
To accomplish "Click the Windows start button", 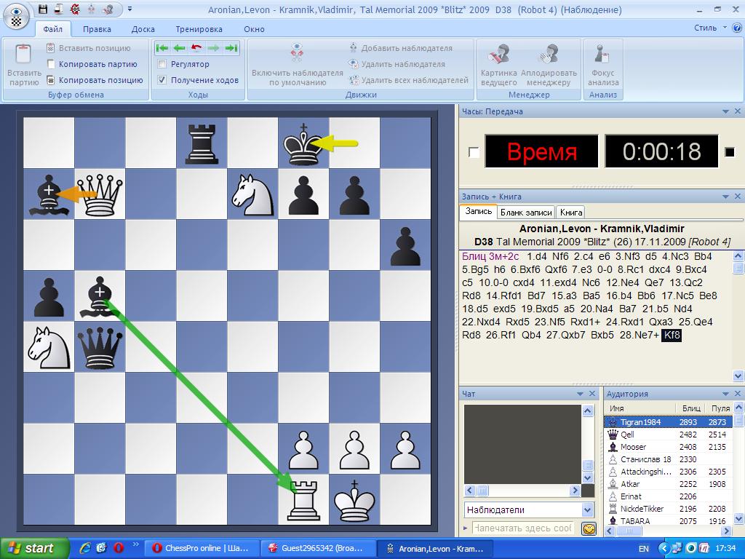I will coord(34,548).
